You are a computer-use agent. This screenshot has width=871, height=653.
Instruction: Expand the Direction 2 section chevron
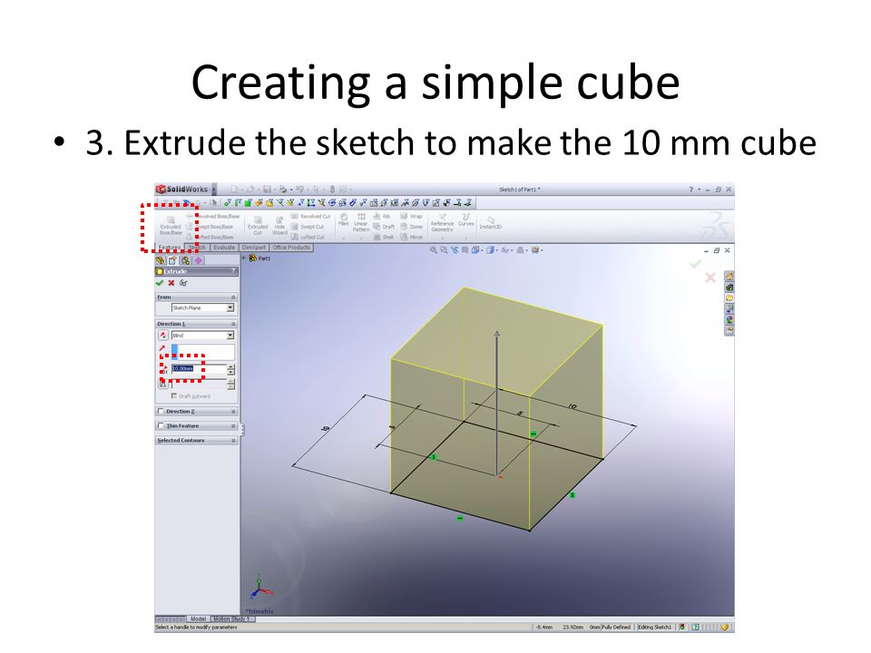pos(233,412)
